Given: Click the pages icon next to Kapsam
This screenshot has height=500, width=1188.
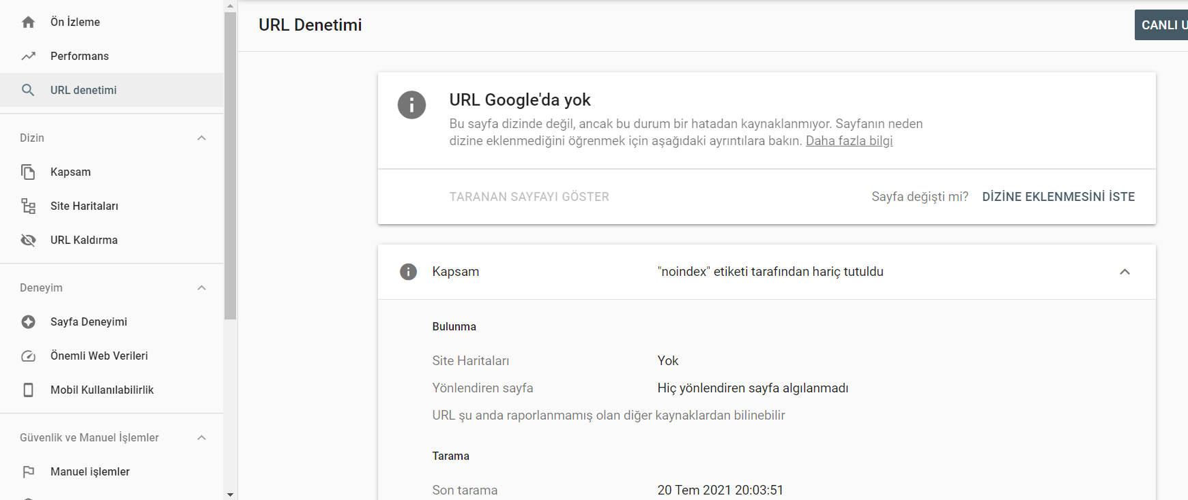Looking at the screenshot, I should (28, 172).
